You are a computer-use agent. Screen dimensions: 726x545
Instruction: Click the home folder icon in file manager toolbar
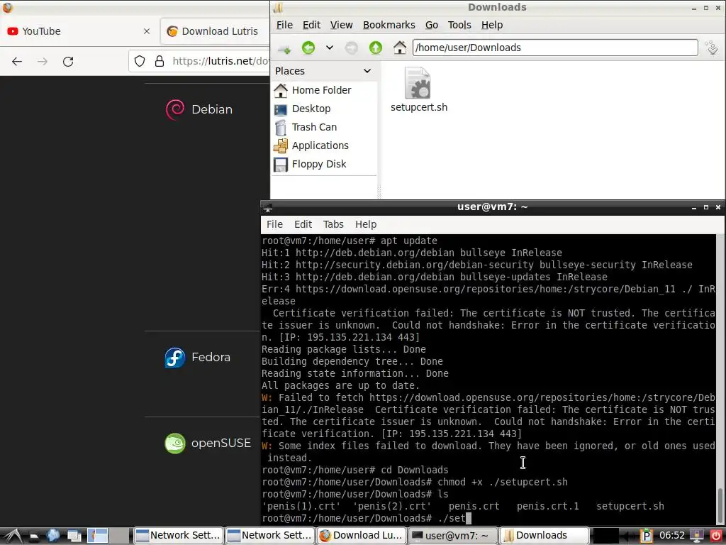pyautogui.click(x=400, y=48)
